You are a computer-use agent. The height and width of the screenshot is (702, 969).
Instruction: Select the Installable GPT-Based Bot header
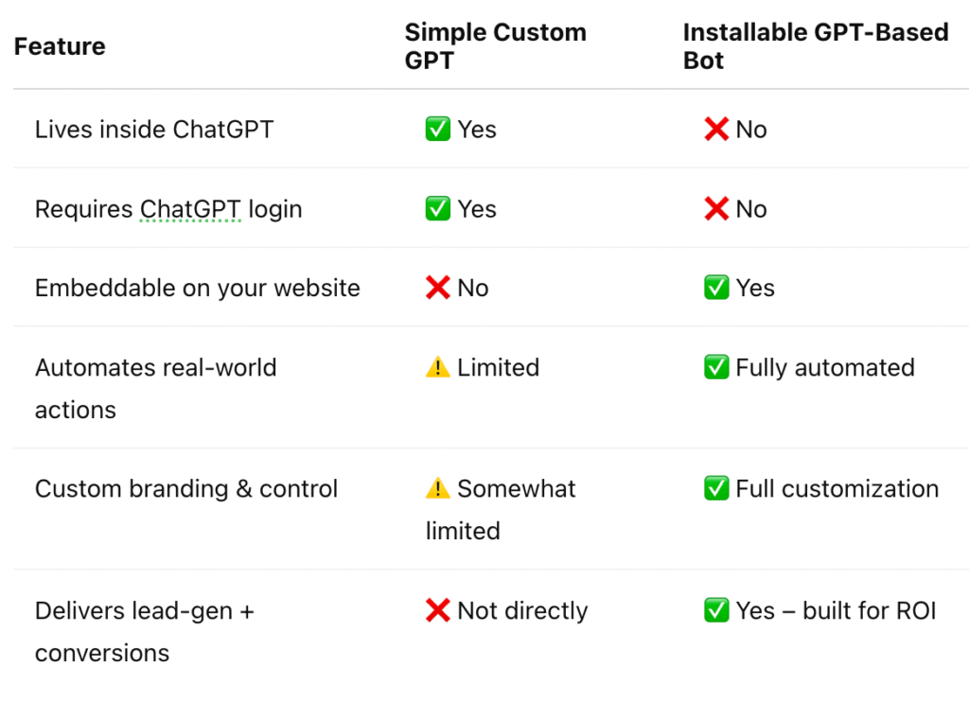pyautogui.click(x=815, y=46)
